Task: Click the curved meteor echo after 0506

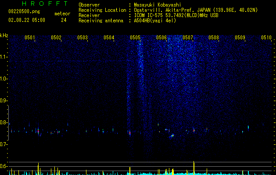Action: coord(172,136)
